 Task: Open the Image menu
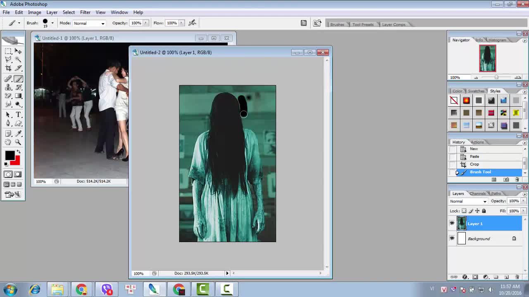tap(34, 12)
